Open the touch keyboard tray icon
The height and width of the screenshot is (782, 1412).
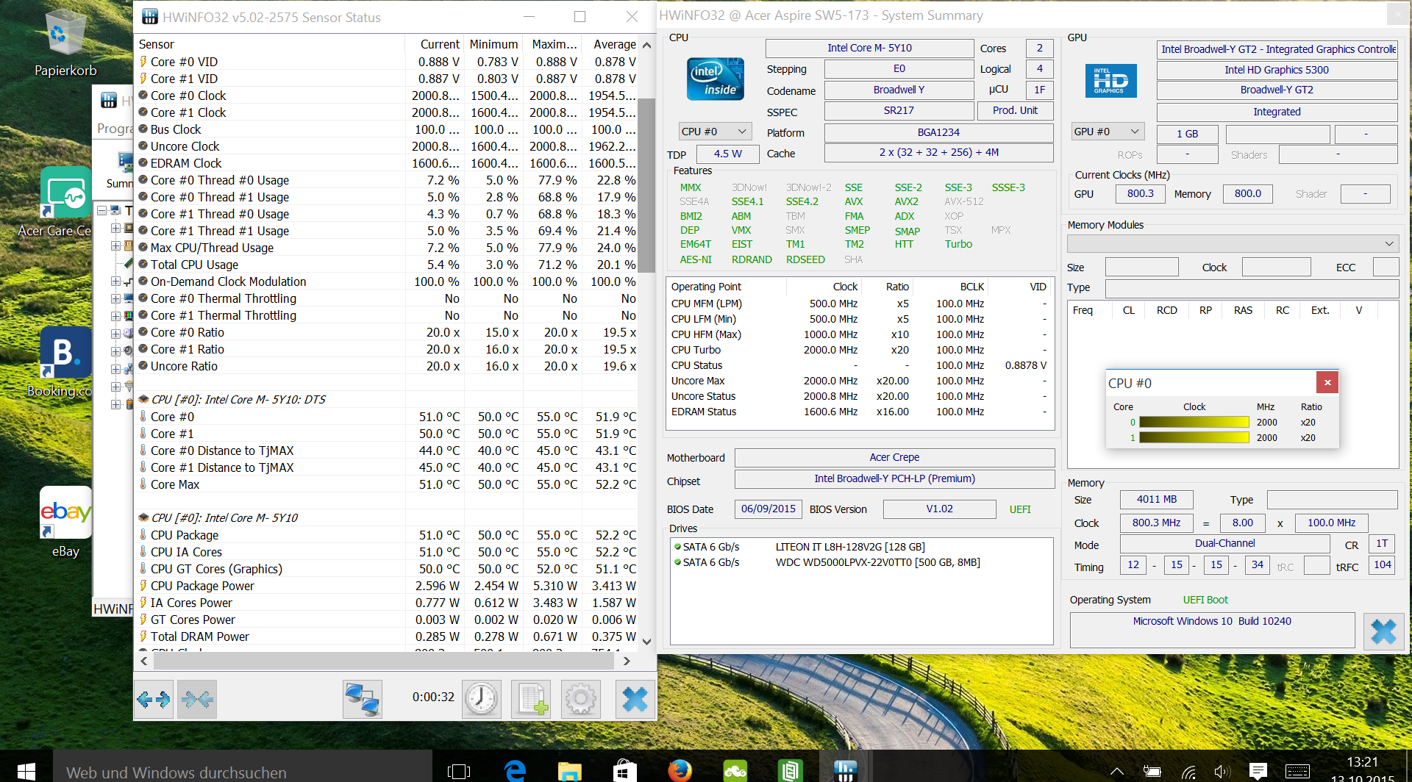1297,772
